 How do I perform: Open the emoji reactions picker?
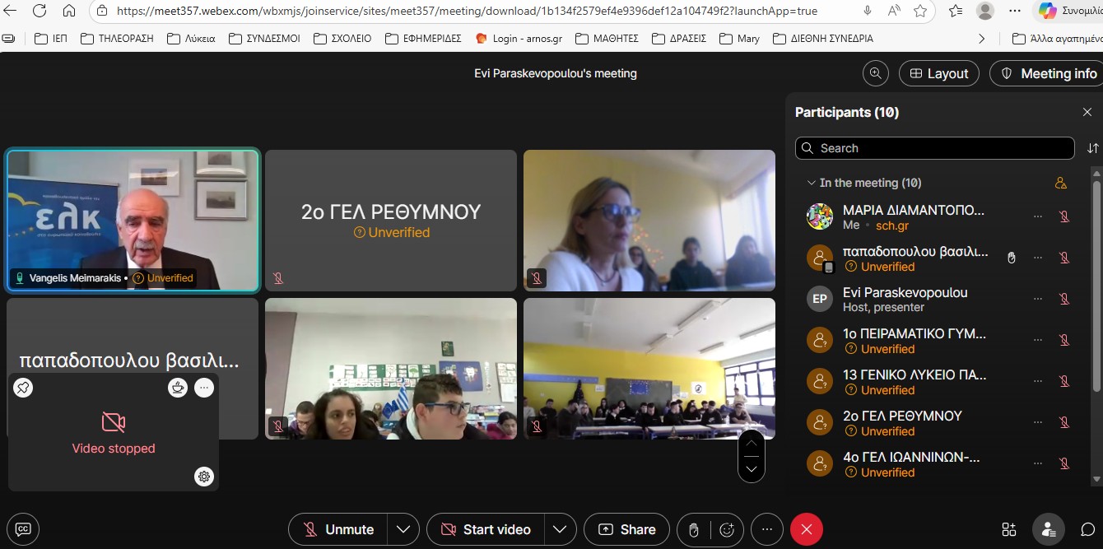(727, 529)
